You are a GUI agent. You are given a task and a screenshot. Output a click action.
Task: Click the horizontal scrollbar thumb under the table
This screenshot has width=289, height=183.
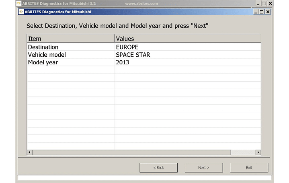(x=131, y=152)
